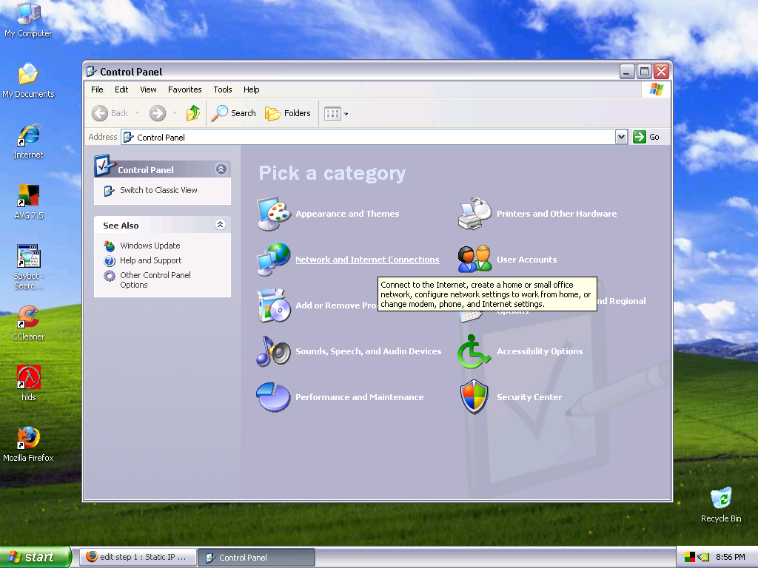Viewport: 758px width, 568px height.
Task: Collapse the Control Panel sidebar section
Action: point(221,169)
